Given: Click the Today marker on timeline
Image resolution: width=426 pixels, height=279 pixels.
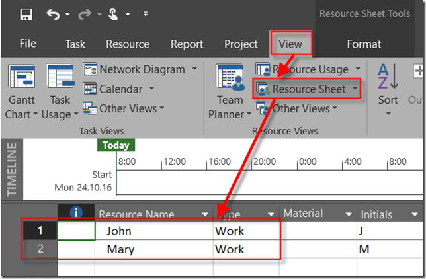Looking at the screenshot, I should coord(116,145).
